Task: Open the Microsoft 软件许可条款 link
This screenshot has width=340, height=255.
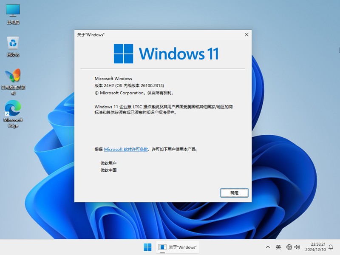Action: (126, 149)
